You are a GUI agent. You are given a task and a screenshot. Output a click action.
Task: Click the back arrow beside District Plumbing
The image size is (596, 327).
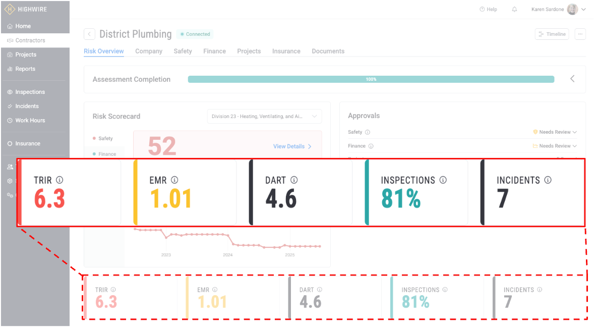89,34
